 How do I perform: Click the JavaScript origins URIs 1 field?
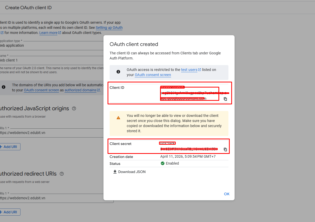pos(51,133)
